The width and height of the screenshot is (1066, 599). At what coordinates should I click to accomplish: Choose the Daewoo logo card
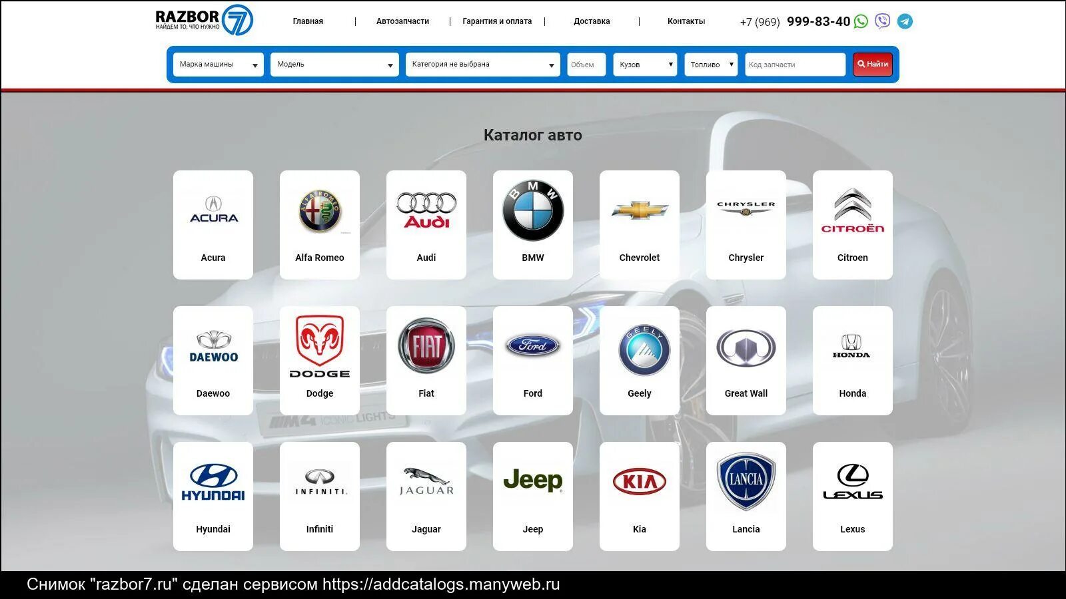pos(213,360)
